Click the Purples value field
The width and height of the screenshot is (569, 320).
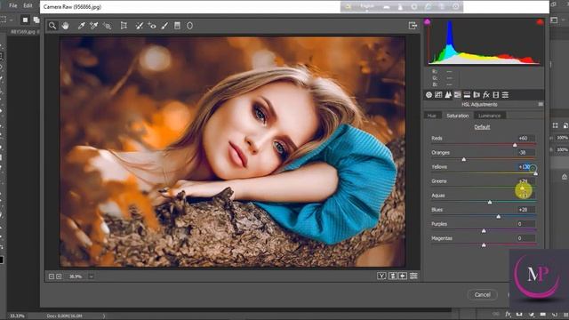point(525,224)
